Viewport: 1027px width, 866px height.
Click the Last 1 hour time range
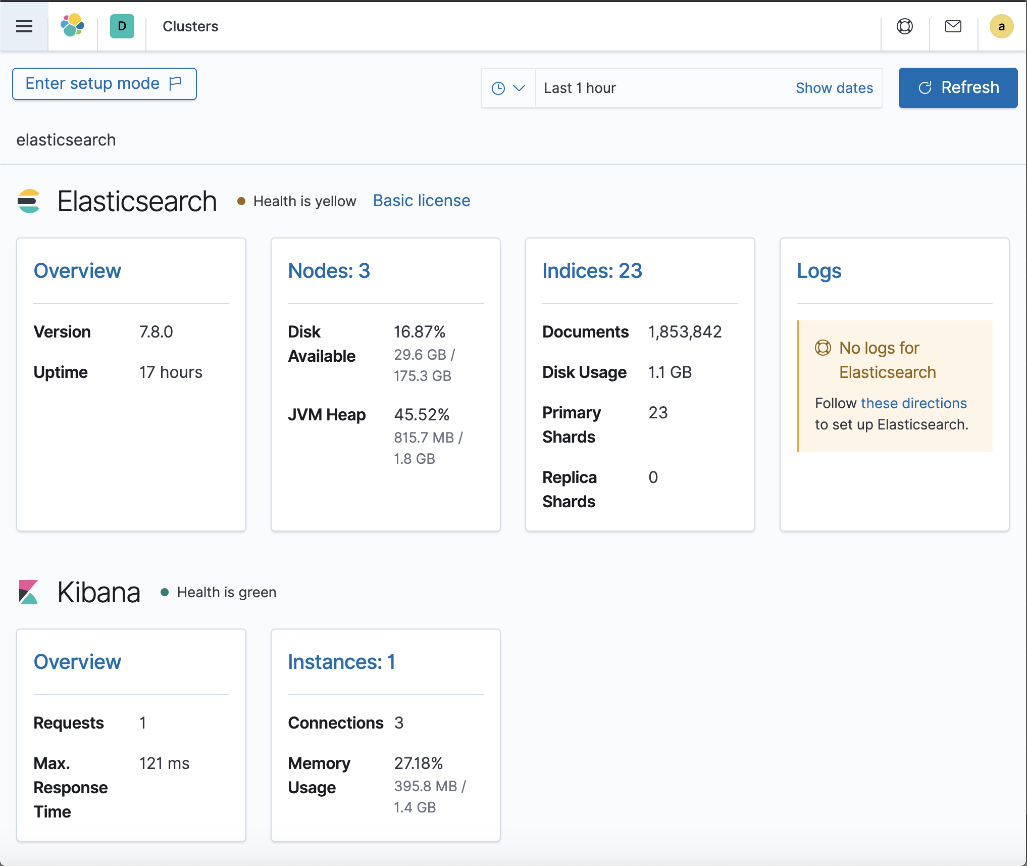(x=580, y=88)
